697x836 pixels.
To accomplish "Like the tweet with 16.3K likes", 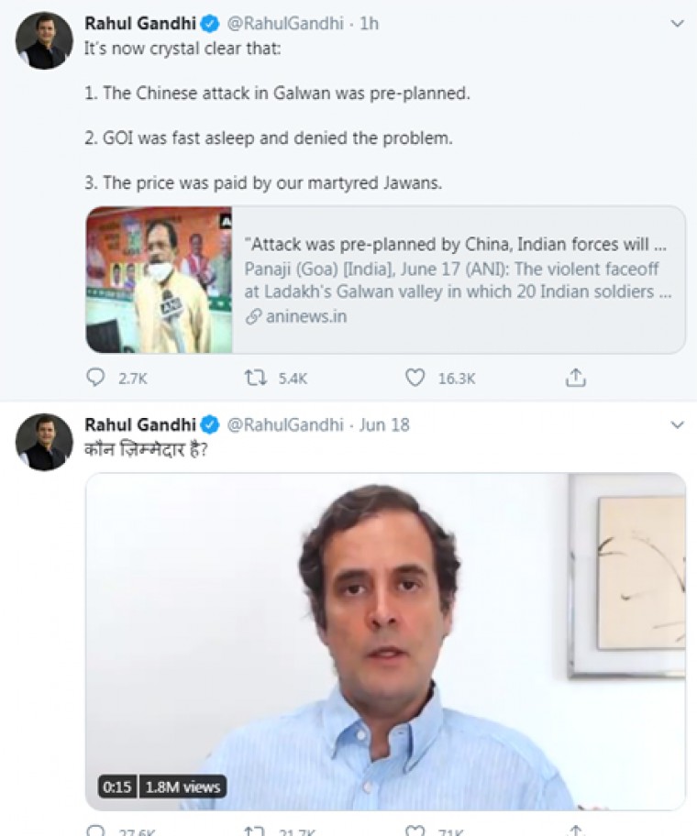I will pos(415,377).
